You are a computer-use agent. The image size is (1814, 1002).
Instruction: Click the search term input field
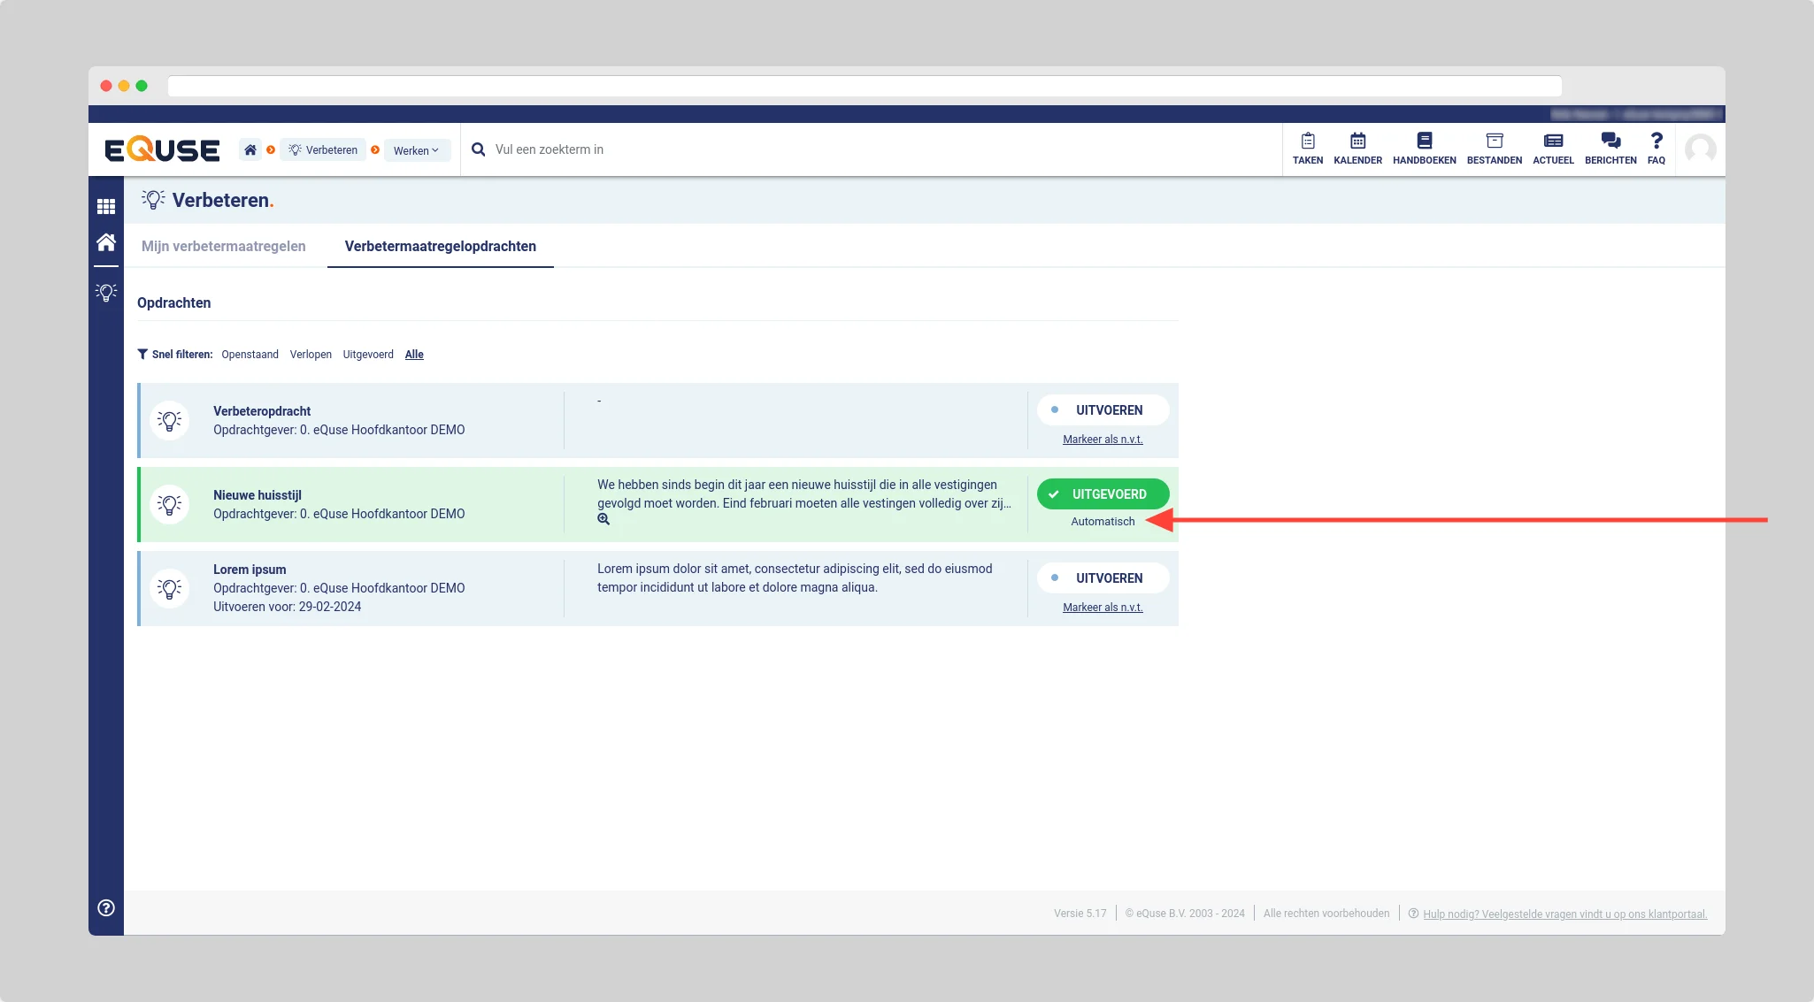[x=549, y=149]
